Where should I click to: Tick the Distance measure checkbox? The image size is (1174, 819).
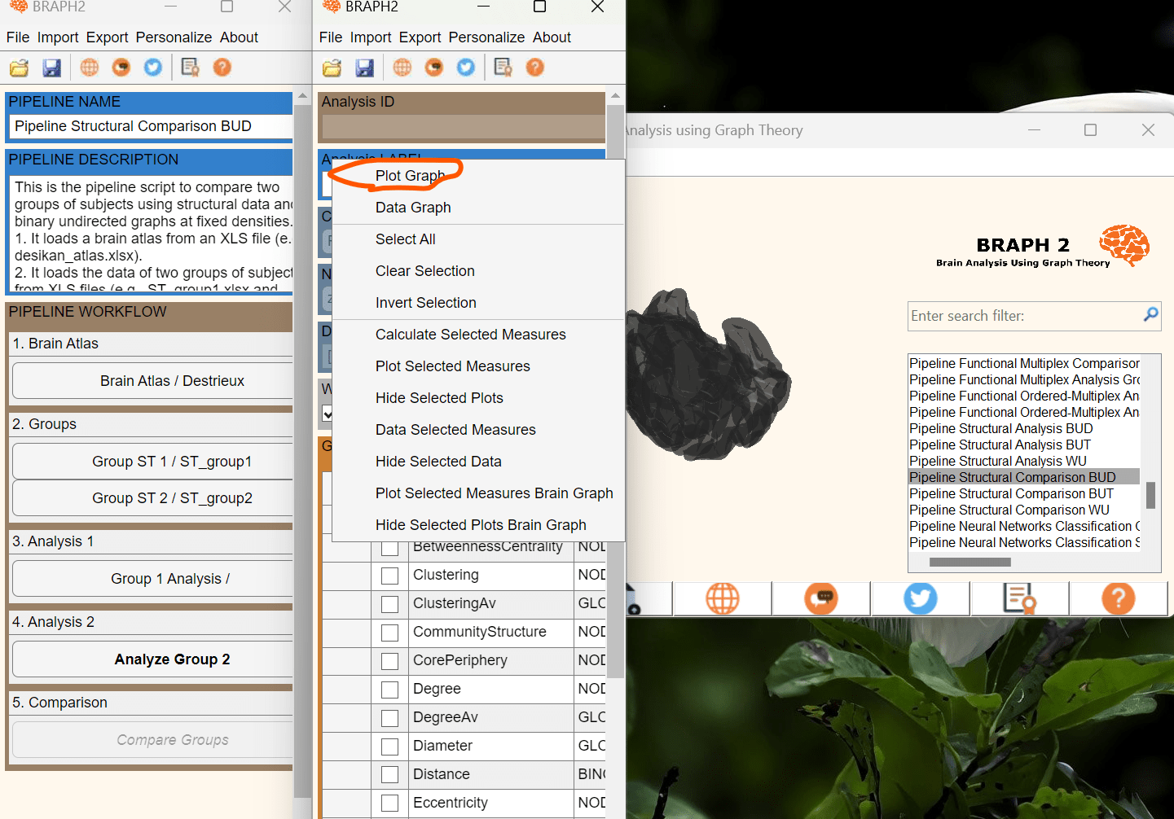coord(390,775)
